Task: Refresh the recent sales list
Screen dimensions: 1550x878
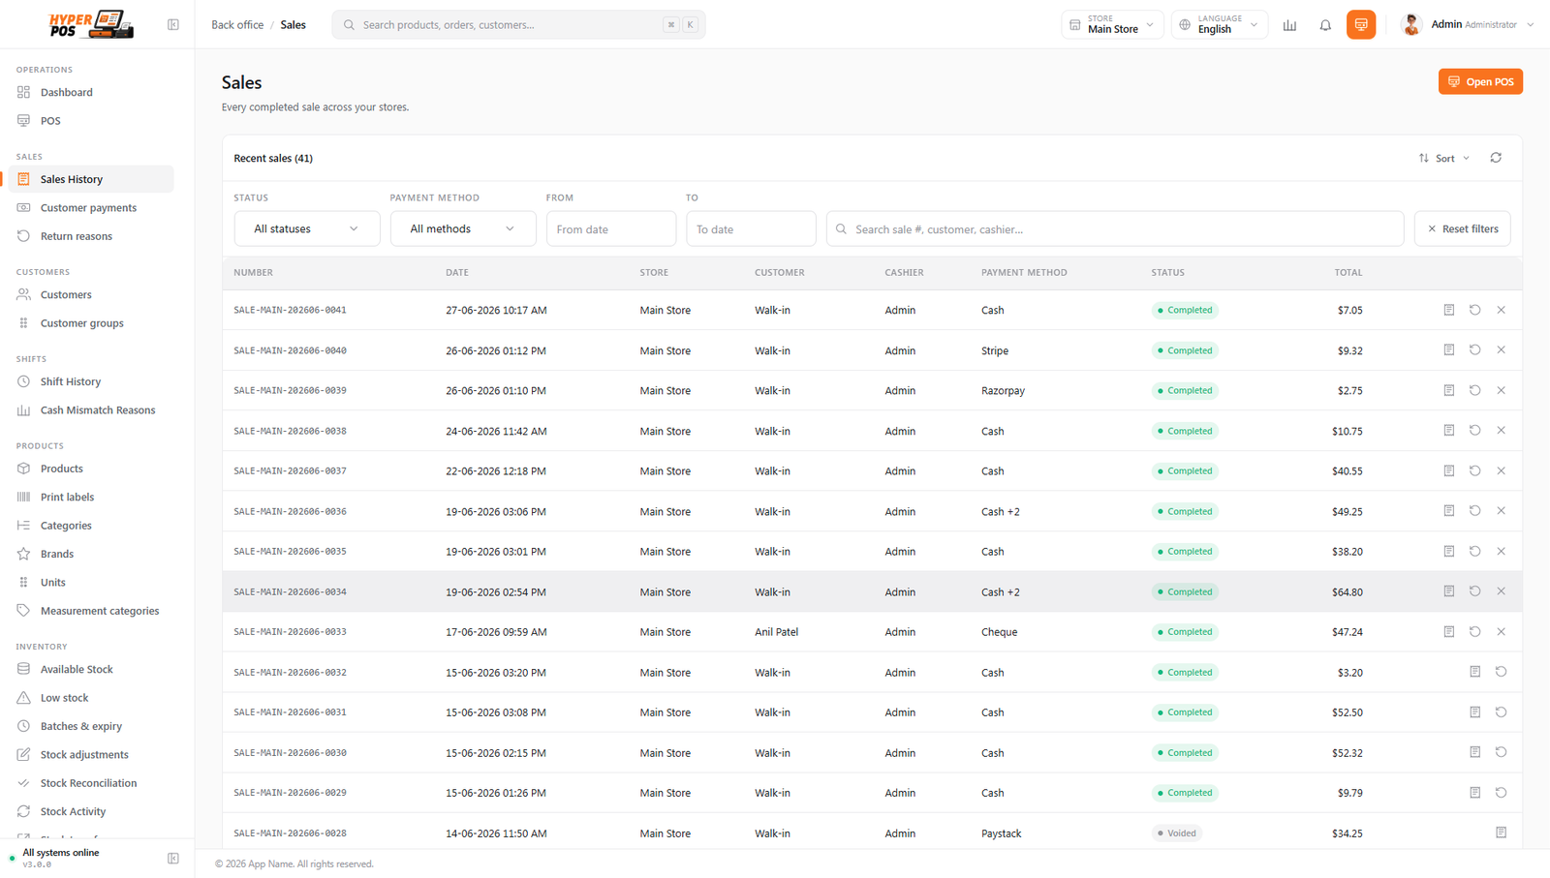Action: point(1496,158)
